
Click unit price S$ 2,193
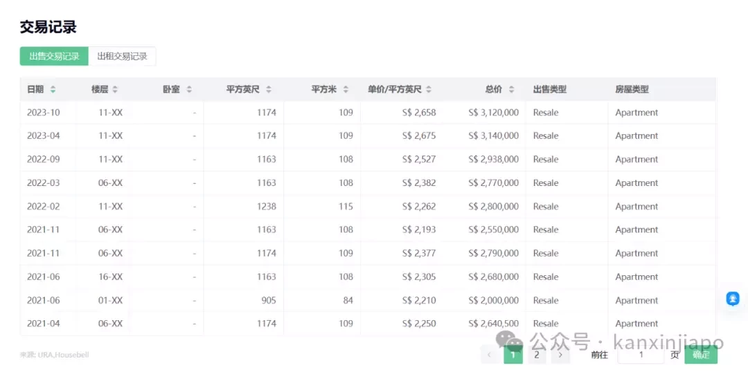click(x=419, y=230)
